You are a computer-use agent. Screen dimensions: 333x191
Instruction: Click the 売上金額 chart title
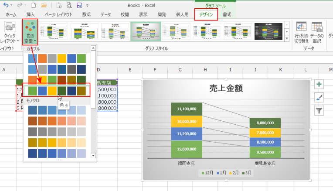(x=226, y=89)
